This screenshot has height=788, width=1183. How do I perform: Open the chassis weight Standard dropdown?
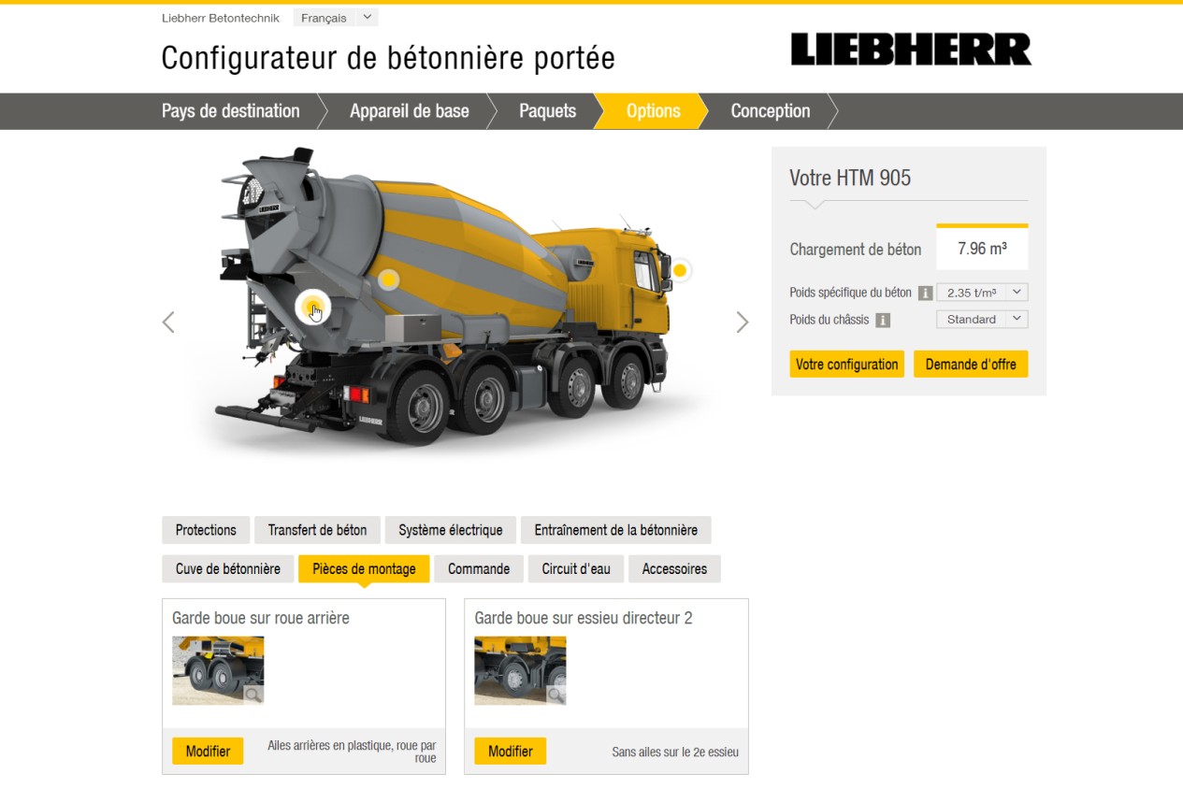click(982, 319)
